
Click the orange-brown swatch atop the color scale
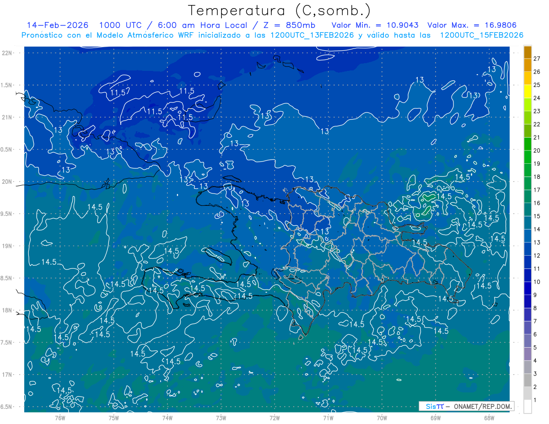(527, 52)
